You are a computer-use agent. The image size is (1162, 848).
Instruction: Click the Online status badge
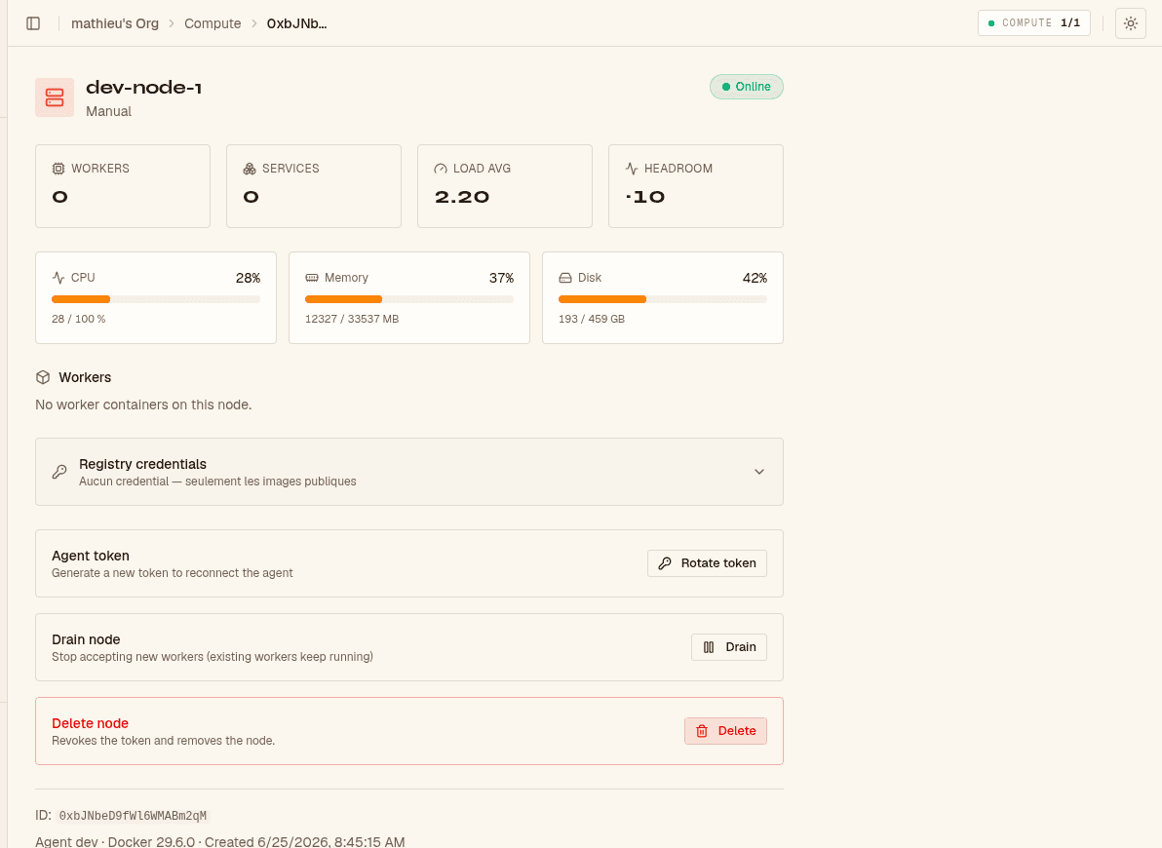point(747,87)
